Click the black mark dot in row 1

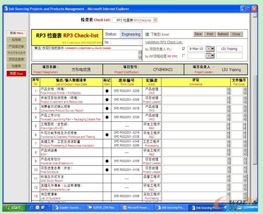107,91
